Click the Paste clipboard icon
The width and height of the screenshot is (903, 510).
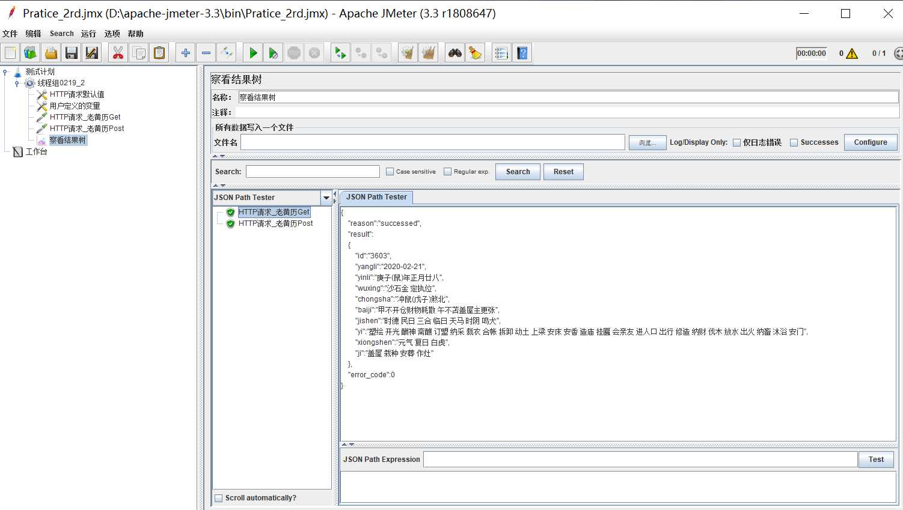[159, 53]
